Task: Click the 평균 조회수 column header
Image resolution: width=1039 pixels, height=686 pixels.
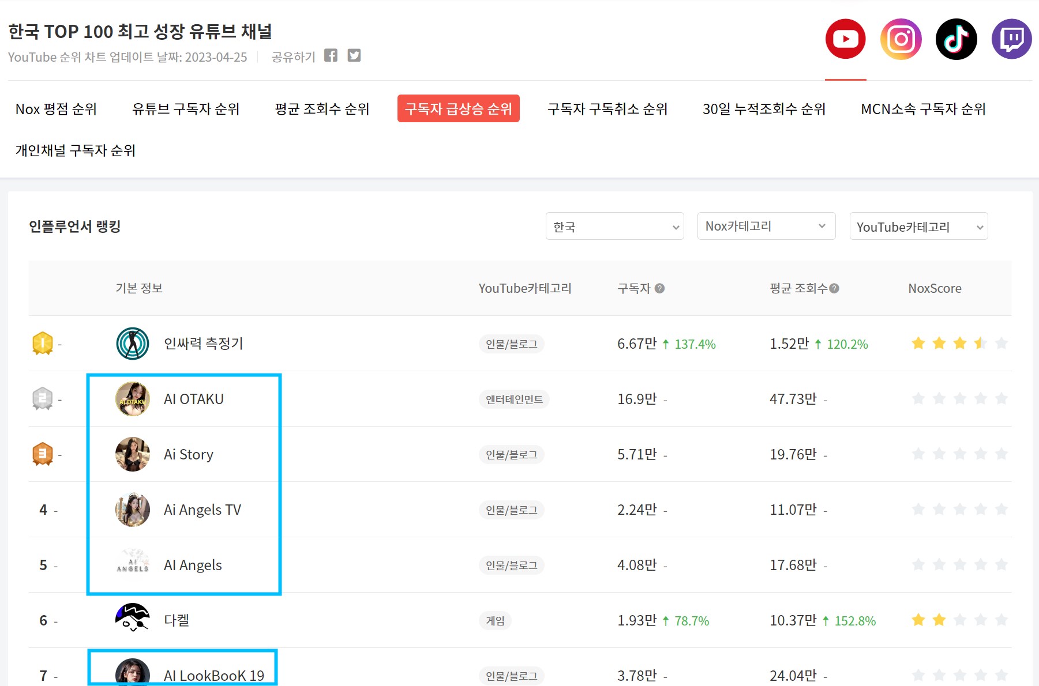Action: (x=798, y=288)
